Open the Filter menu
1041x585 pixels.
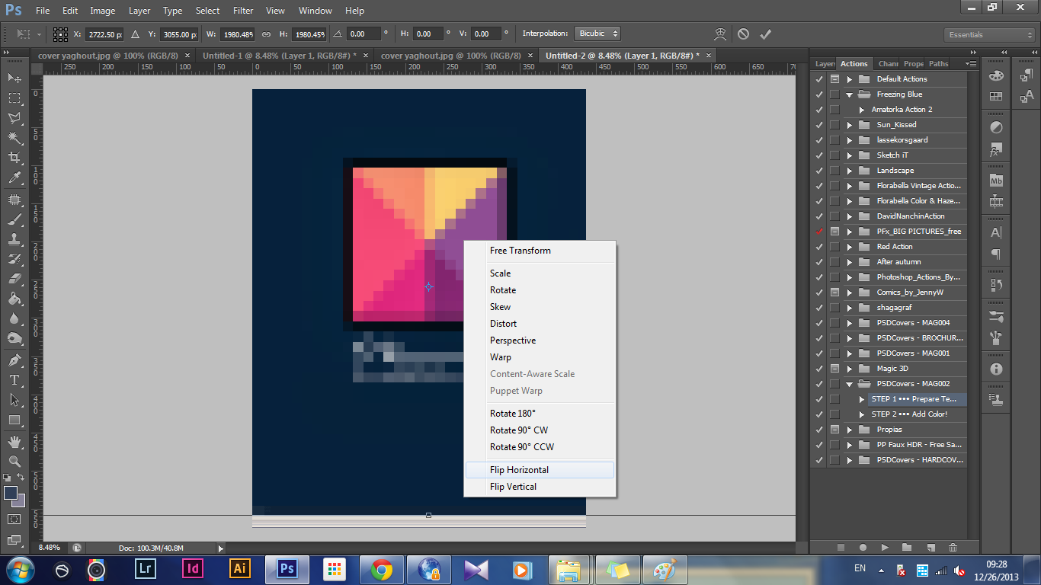pyautogui.click(x=243, y=11)
